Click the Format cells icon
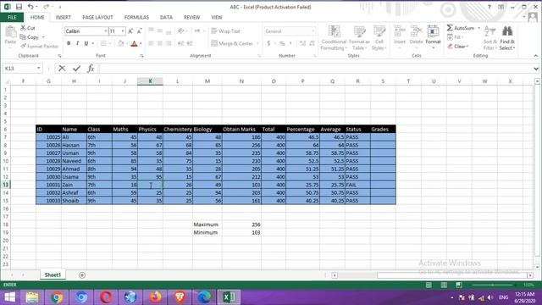This screenshot has height=305, width=542. point(433,31)
